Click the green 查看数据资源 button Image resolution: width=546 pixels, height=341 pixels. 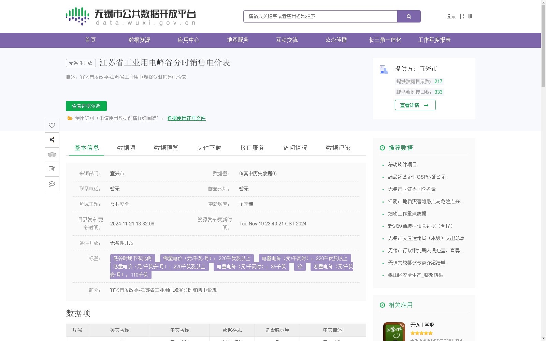point(86,106)
